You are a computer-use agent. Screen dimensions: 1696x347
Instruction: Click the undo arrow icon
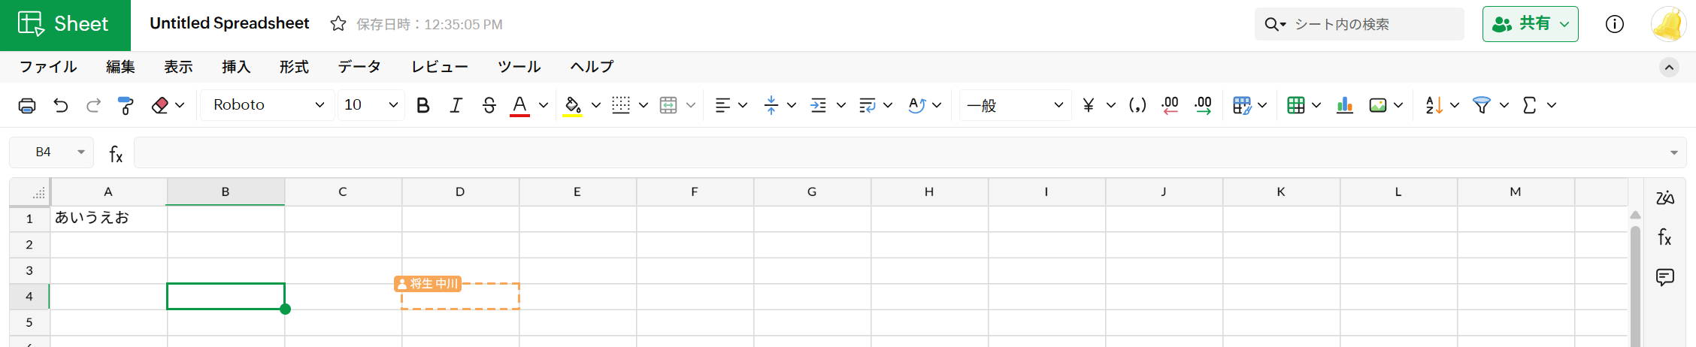point(61,105)
